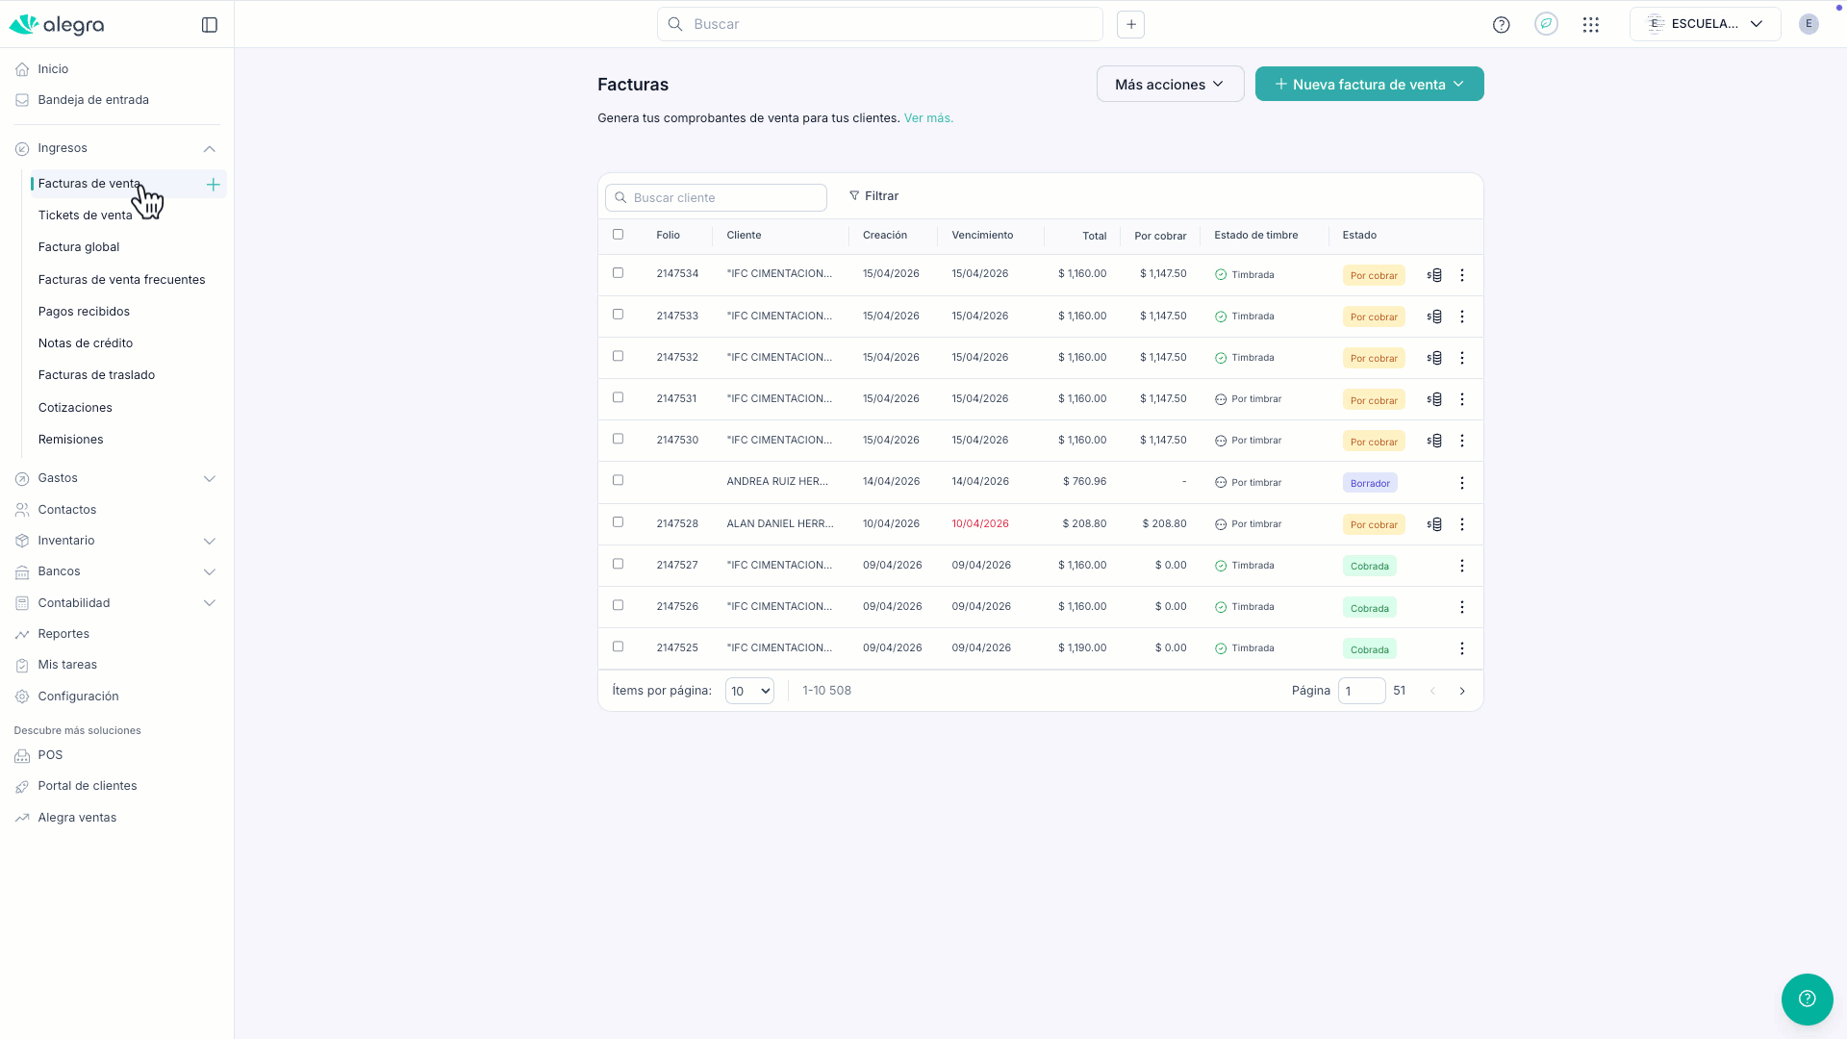Click the plus button beside the search bar
The height and width of the screenshot is (1039, 1847).
tap(1131, 25)
